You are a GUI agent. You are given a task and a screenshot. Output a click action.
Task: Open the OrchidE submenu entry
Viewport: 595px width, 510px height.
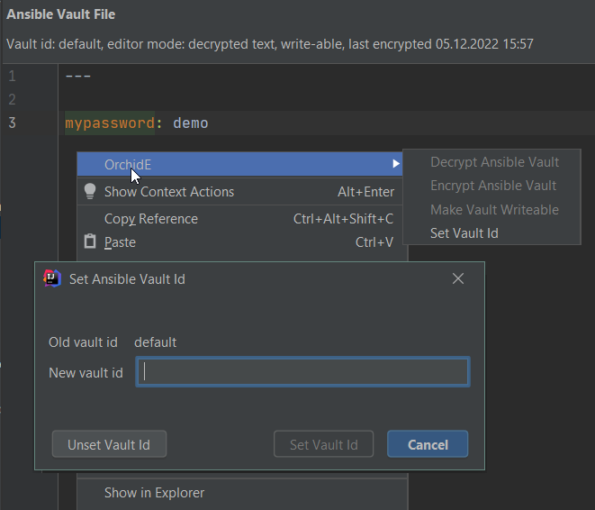[x=239, y=164]
